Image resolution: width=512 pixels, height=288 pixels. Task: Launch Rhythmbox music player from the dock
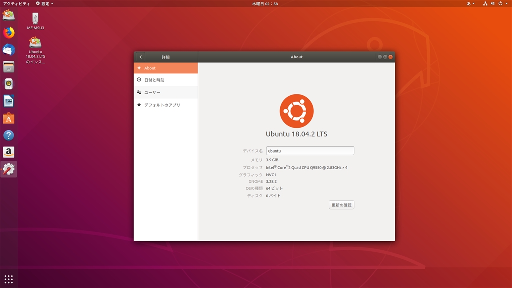point(9,84)
